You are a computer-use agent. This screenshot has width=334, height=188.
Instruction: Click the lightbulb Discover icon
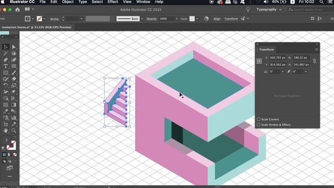(x=248, y=9)
